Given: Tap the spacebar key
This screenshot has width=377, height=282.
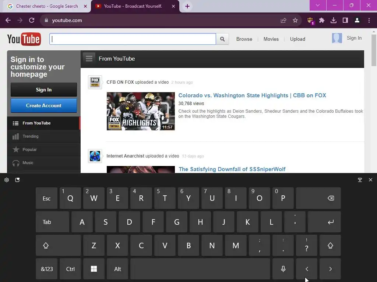Looking at the screenshot, I should pyautogui.click(x=200, y=269).
